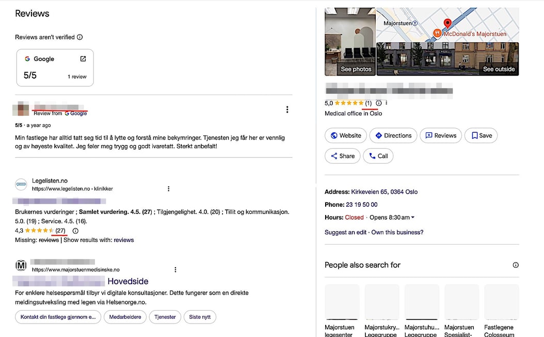Click the Website button
Screen dimensions: 544x337
click(x=345, y=135)
